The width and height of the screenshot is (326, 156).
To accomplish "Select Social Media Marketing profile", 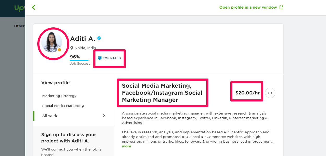I will [63, 106].
